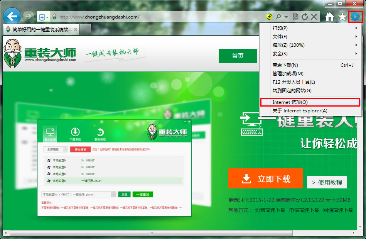Select 转到固定的网站(G) menu entry

click(310, 91)
